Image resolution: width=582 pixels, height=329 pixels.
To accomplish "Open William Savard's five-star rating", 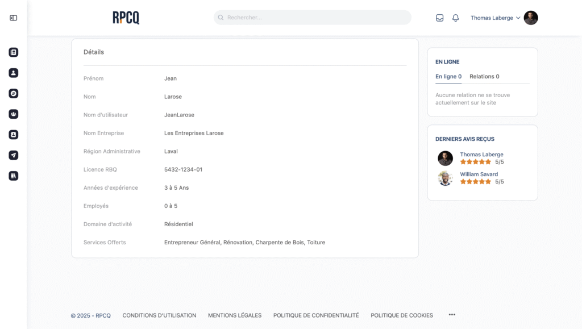I will (476, 182).
